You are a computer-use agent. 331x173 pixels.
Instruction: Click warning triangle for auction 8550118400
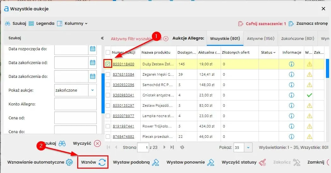point(309,64)
